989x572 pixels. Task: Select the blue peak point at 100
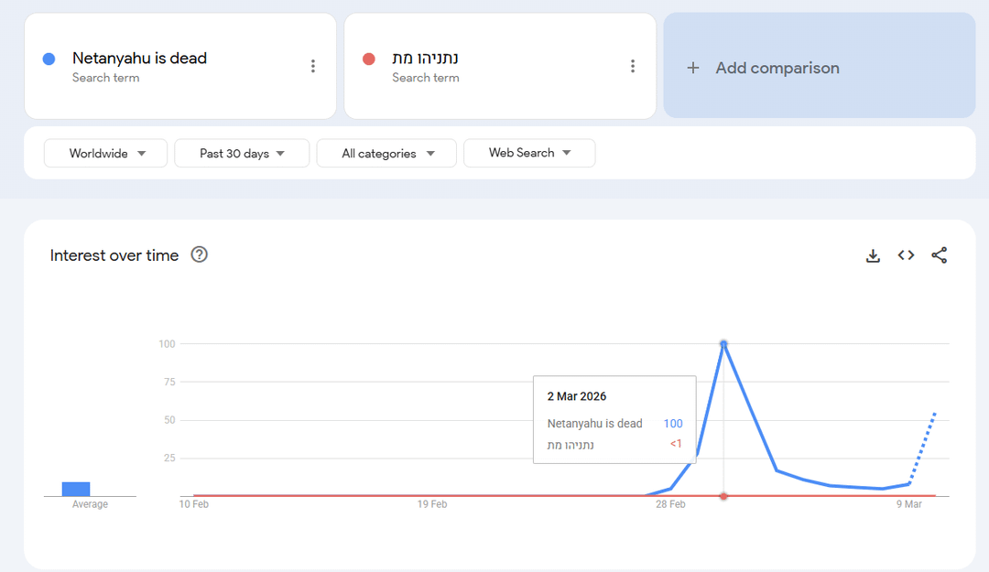723,344
